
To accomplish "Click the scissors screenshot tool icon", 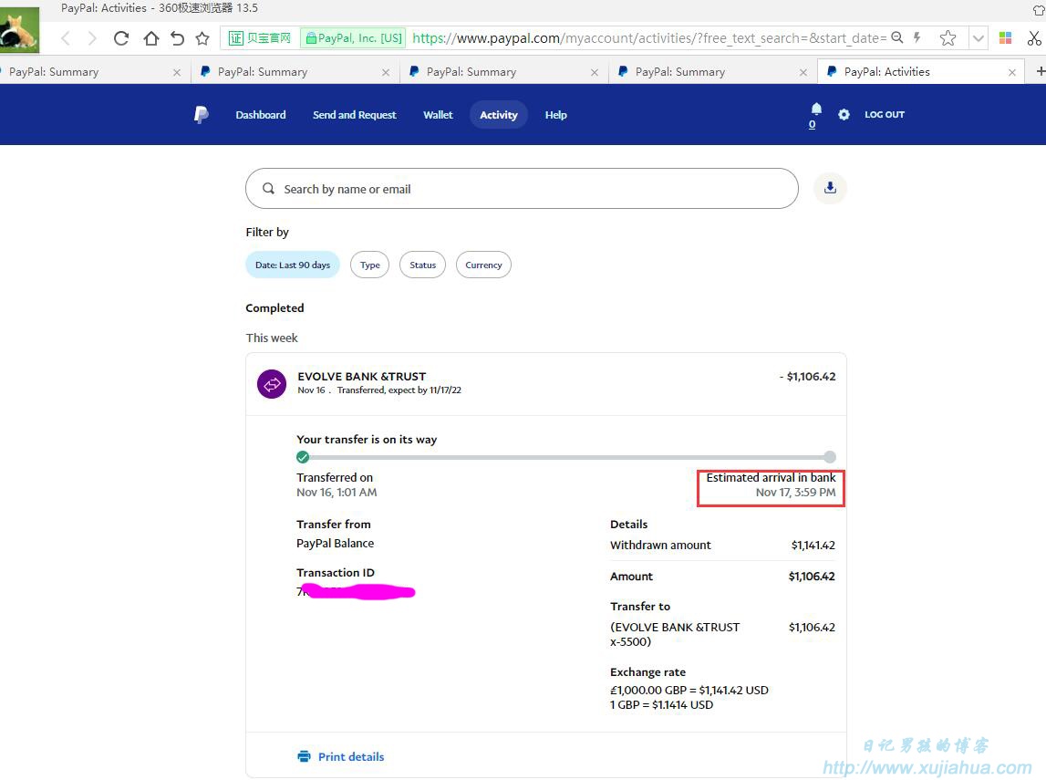I will coord(1034,38).
